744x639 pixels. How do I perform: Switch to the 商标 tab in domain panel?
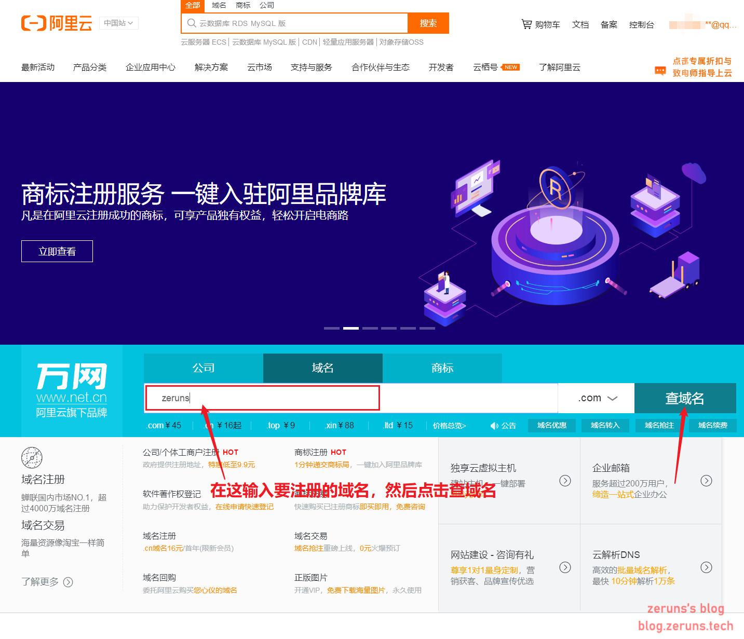[442, 368]
